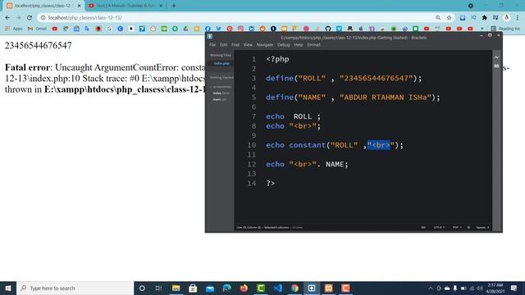Open File Explorer from taskbar
This screenshot has height=295, width=525.
(176, 288)
